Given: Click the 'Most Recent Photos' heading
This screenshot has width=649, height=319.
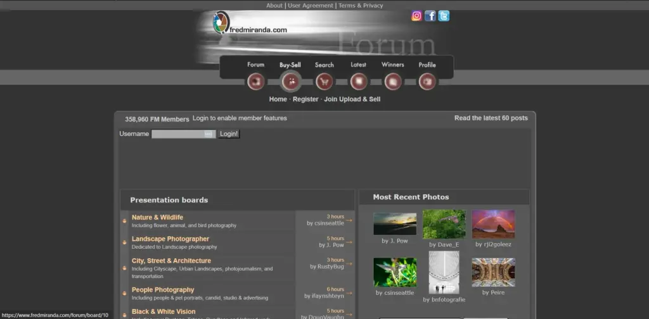Looking at the screenshot, I should click(x=411, y=197).
